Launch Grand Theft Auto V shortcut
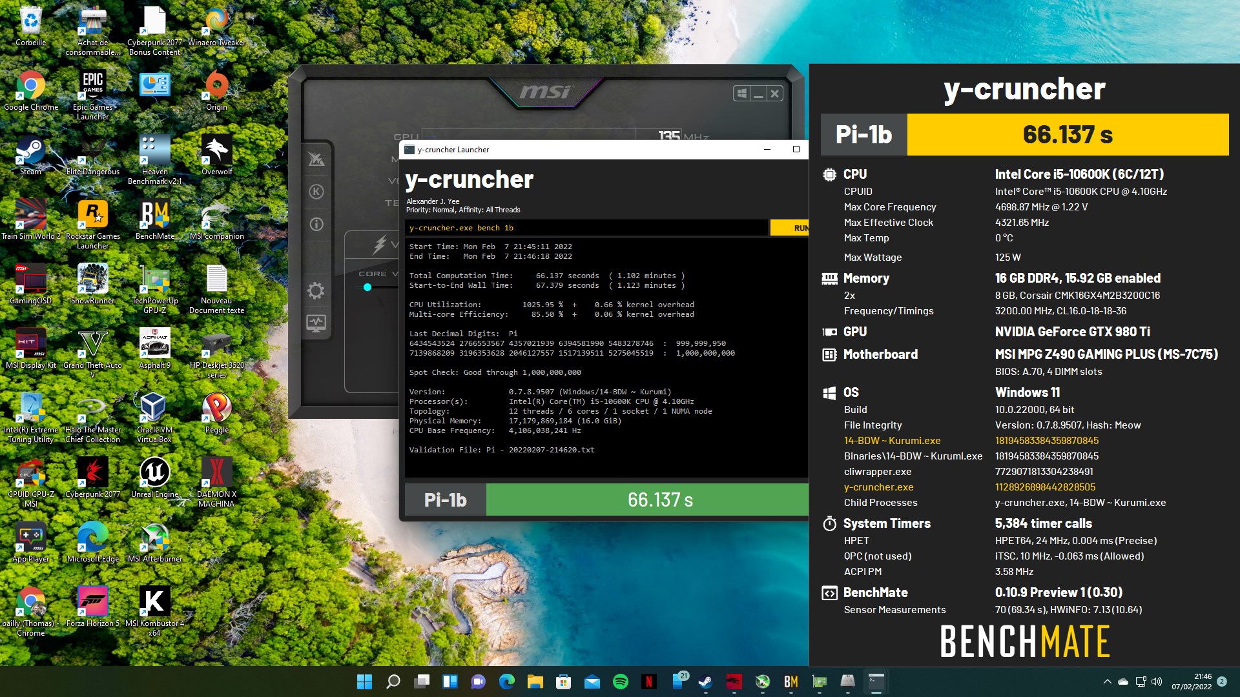The image size is (1240, 697). pos(92,354)
